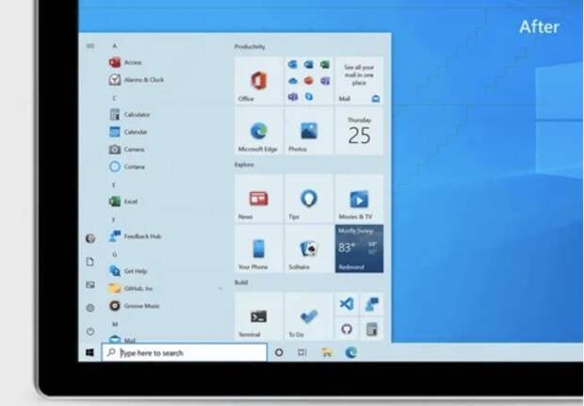584x406 pixels.
Task: Expand the GitHub, Inc folder
Action: [x=166, y=288]
